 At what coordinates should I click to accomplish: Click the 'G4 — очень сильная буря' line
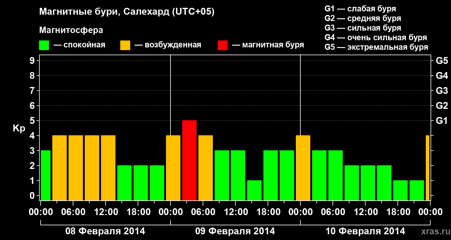pos(376,37)
